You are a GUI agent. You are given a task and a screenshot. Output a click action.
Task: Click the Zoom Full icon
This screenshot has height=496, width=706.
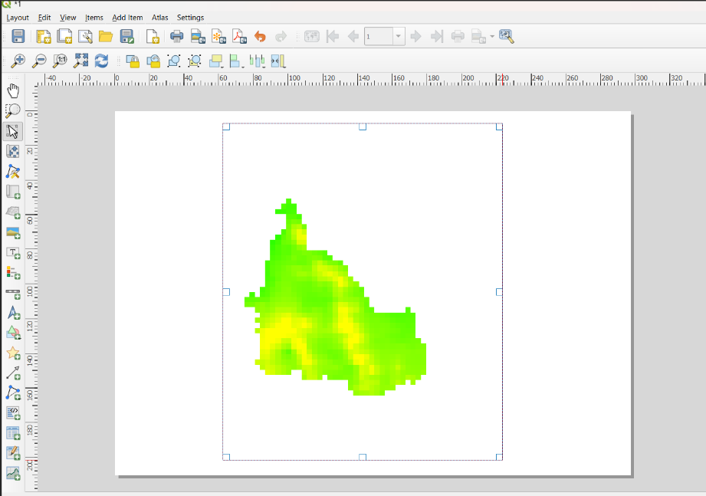pyautogui.click(x=80, y=61)
